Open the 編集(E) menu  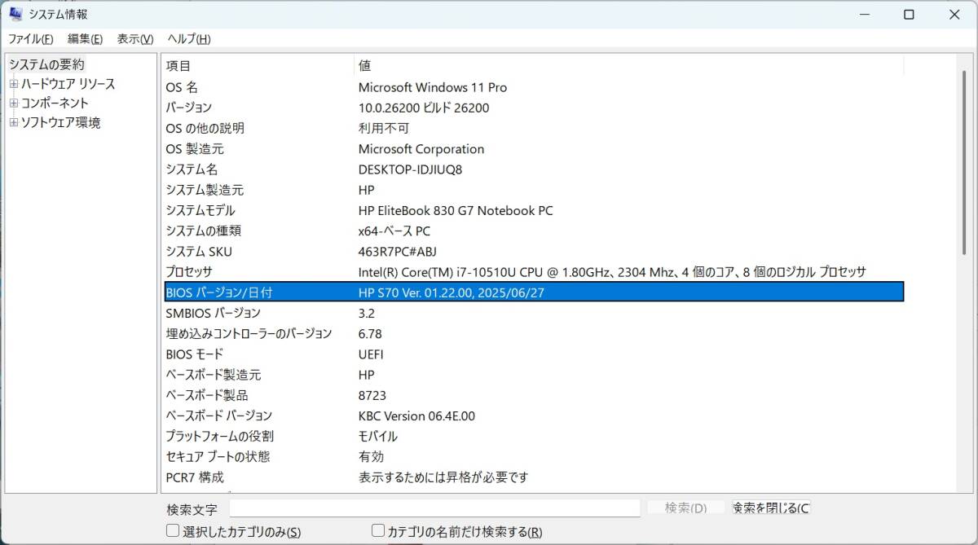pyautogui.click(x=85, y=39)
